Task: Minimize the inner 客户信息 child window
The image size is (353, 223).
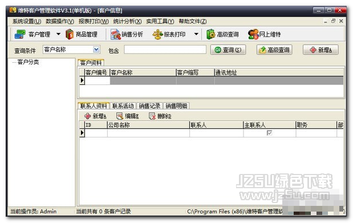Action: [326, 21]
